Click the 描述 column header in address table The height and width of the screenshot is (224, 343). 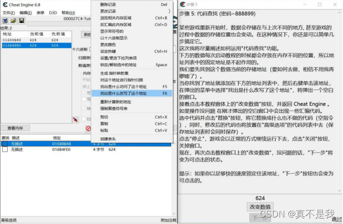[15, 138]
